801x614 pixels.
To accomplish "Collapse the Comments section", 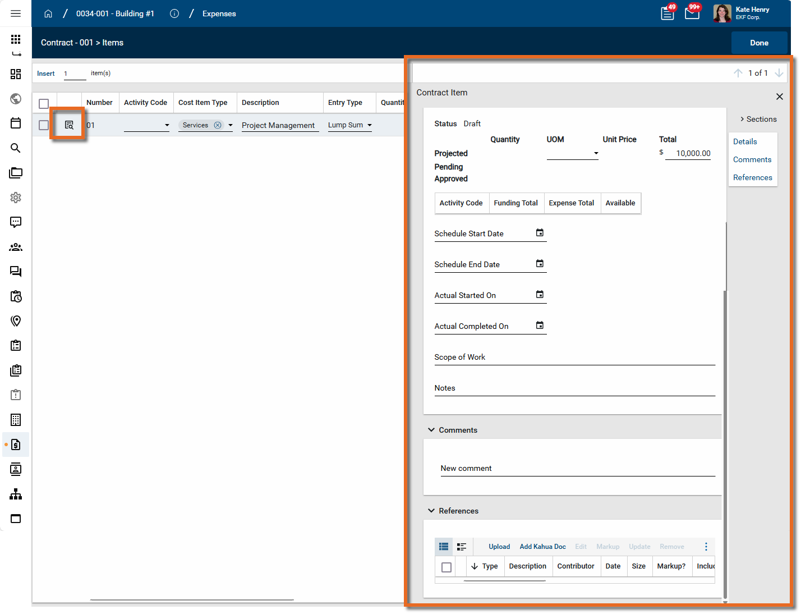I will pos(431,430).
